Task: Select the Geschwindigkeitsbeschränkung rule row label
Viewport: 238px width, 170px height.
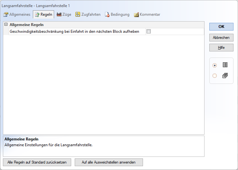Action: pos(74,31)
